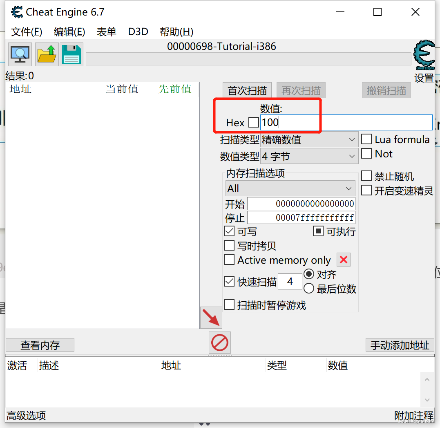Screen dimensions: 440x428
Task: Start first scan with 首次扫描 button
Action: 247,90
